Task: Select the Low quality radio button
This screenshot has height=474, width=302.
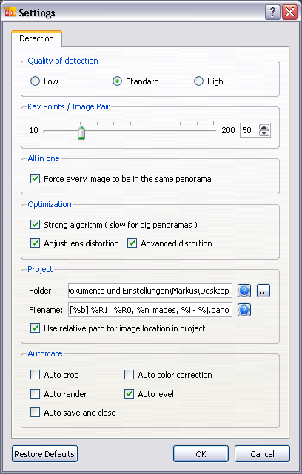Action: 35,81
